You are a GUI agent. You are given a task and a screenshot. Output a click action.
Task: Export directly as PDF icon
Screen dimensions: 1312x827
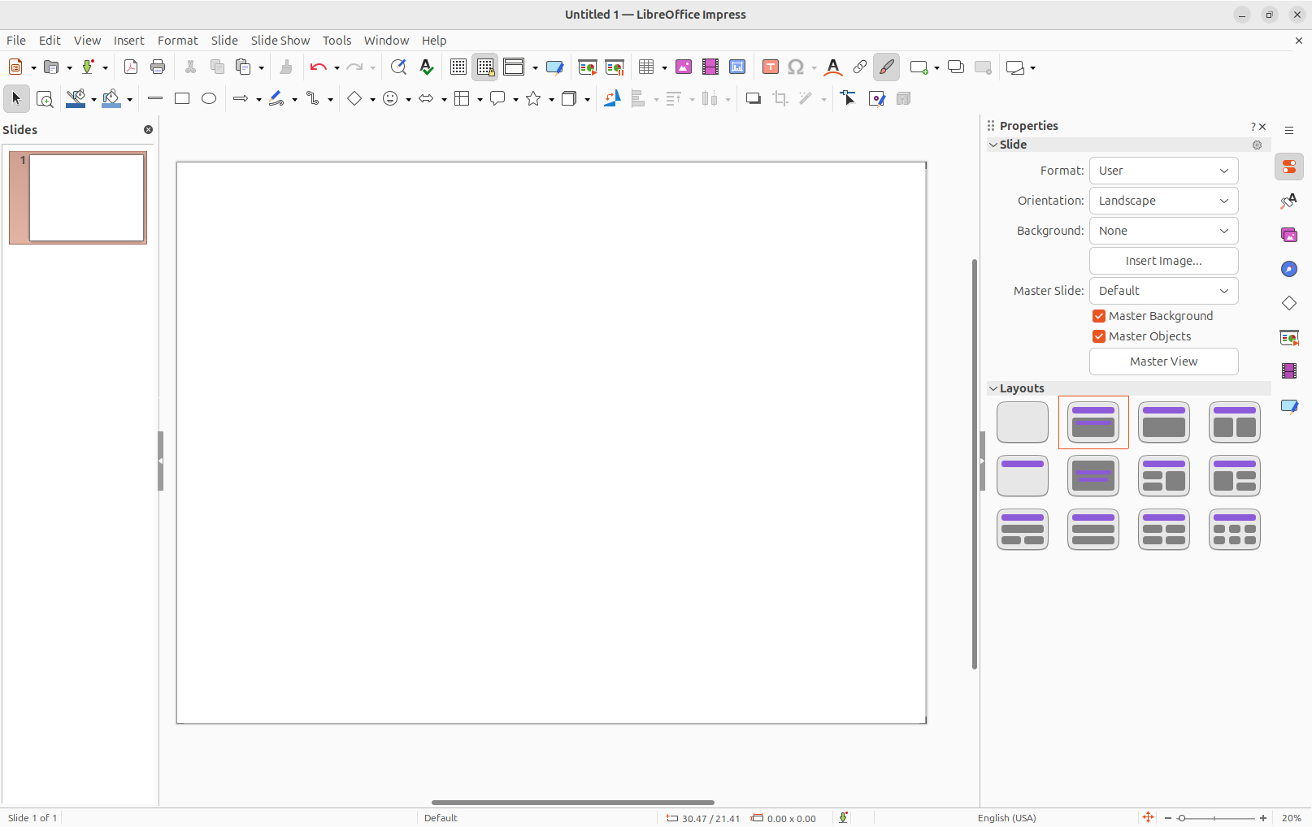point(130,67)
